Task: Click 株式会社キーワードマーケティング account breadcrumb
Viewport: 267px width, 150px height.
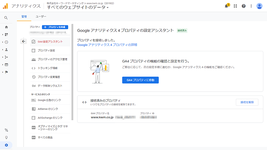Action: [x=65, y=3]
